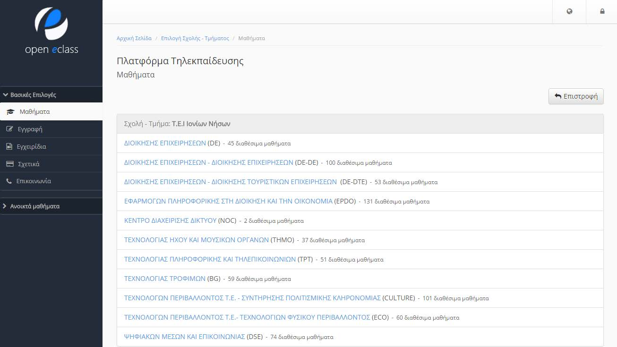Open Επικοινωνία in the sidebar menu
Screen dimensions: 617x347
tap(51, 181)
